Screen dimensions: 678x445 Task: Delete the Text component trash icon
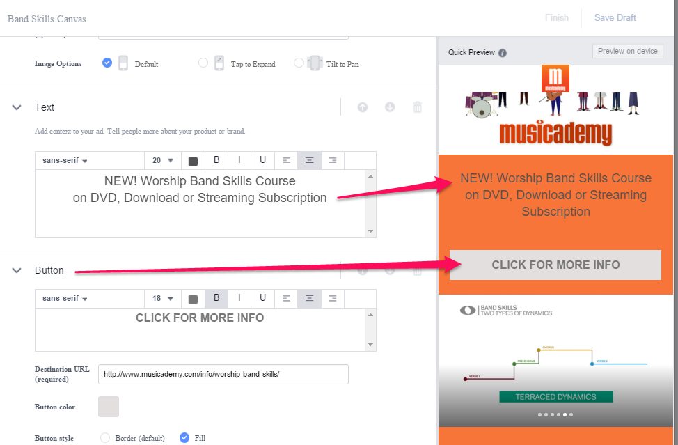coord(417,107)
